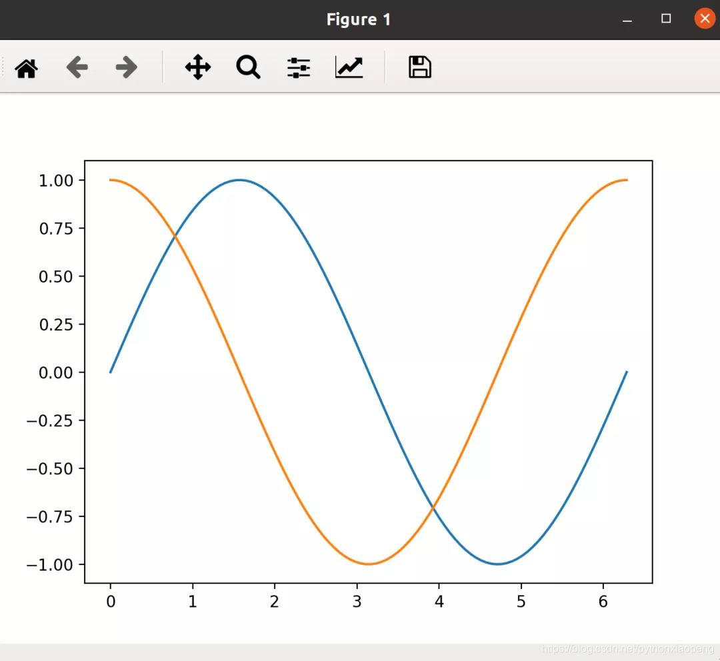The height and width of the screenshot is (661, 720).
Task: Click the x-axis label 6
Action: click(x=603, y=601)
